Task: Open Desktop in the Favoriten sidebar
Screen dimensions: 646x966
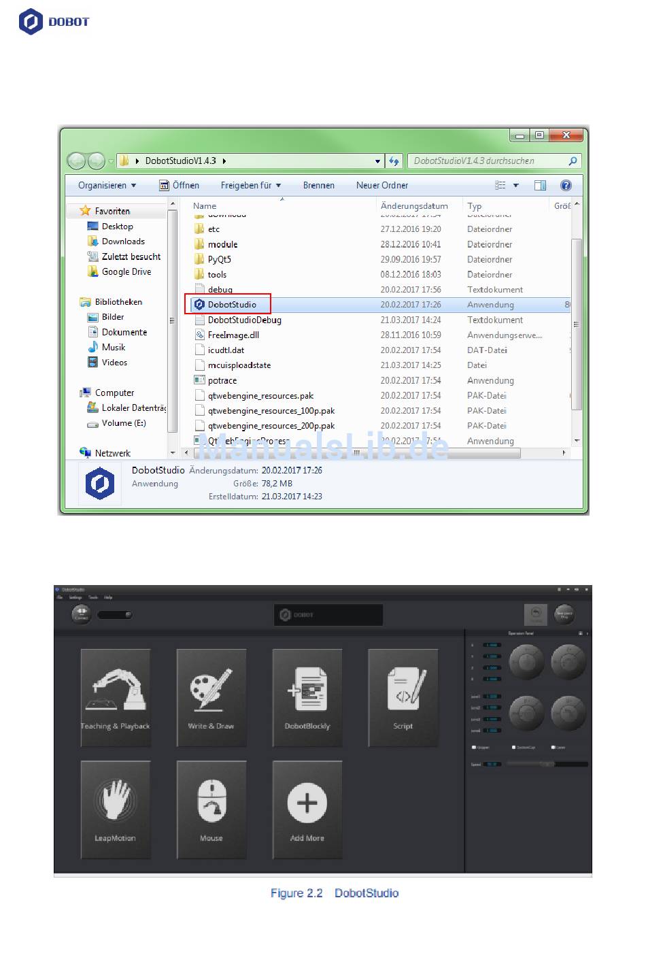Action: coord(110,227)
